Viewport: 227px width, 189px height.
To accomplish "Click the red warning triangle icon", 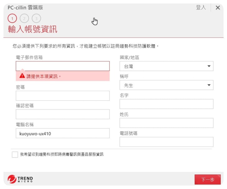I will coord(22,76).
